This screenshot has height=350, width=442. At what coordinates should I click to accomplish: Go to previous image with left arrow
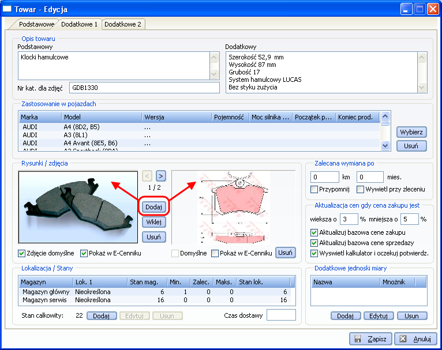click(147, 176)
